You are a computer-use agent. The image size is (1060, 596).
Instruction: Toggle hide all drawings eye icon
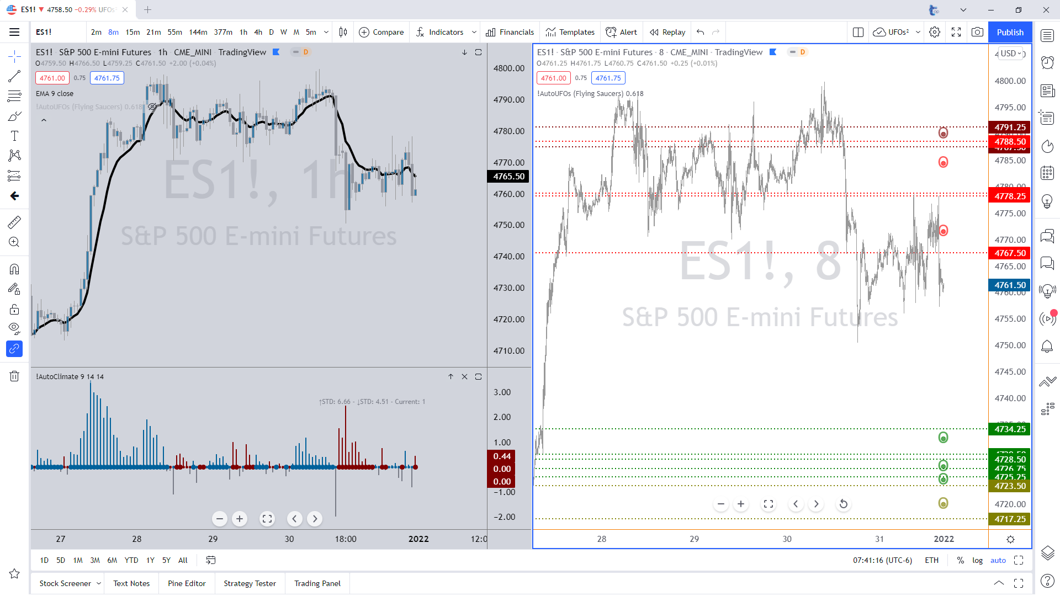point(14,328)
